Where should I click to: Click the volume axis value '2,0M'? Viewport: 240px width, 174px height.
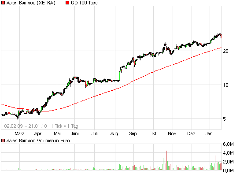pyautogui.click(x=228, y=162)
